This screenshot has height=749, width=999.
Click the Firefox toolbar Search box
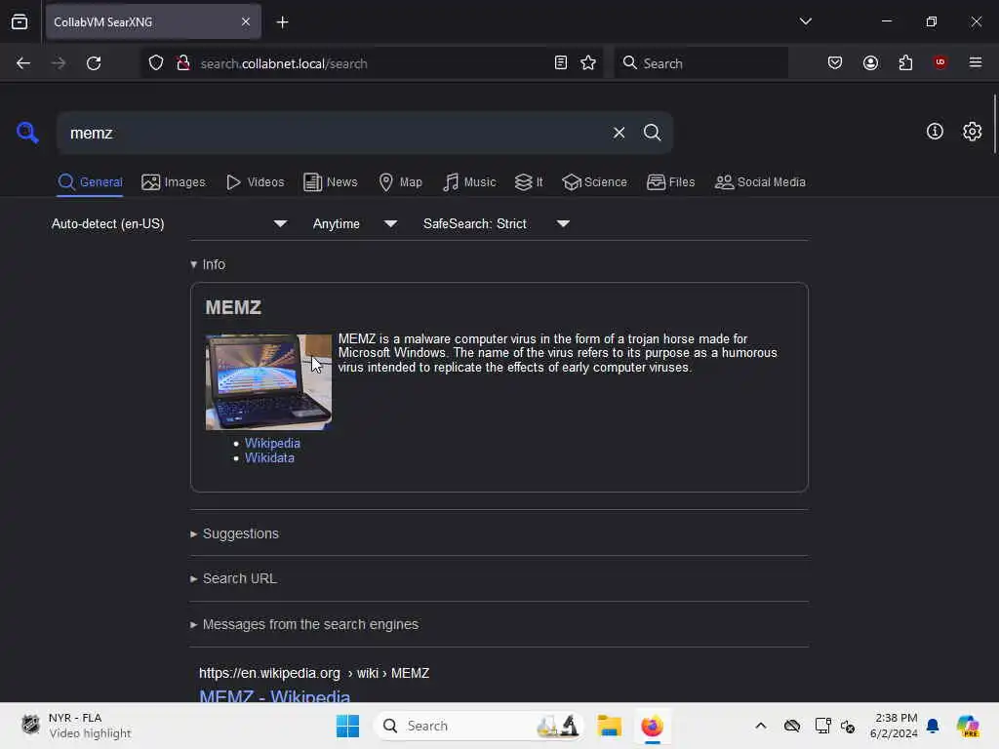point(700,63)
